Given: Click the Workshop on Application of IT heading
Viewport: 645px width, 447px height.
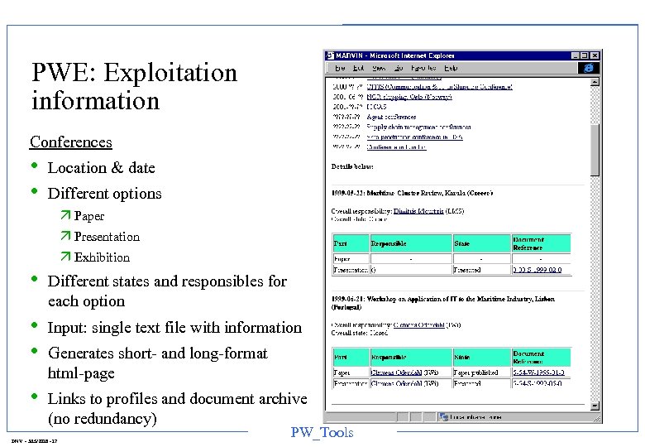Looking at the screenshot, I should (x=442, y=303).
